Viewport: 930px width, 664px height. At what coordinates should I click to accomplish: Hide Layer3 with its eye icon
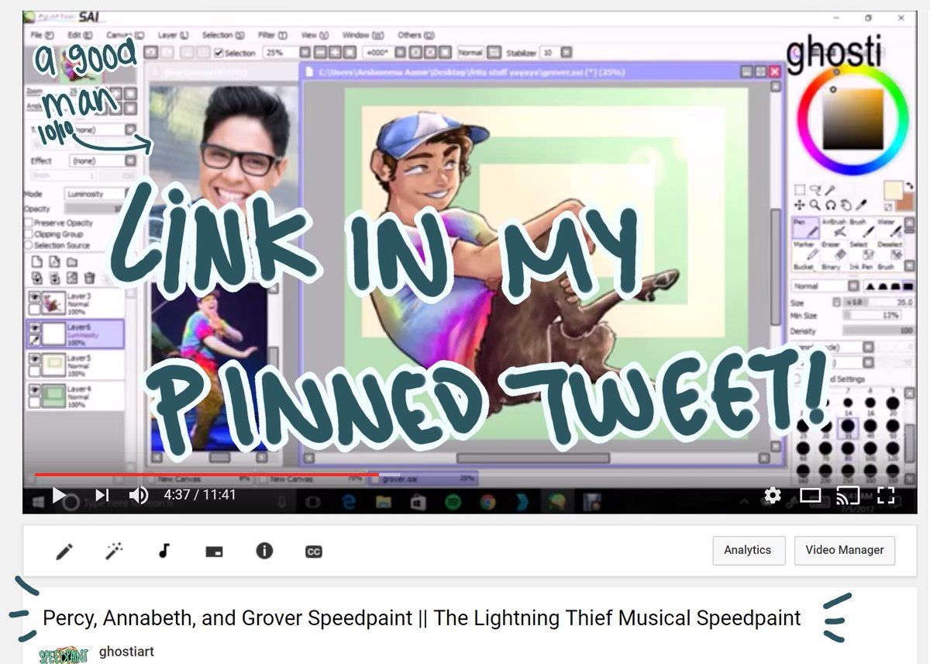point(34,297)
